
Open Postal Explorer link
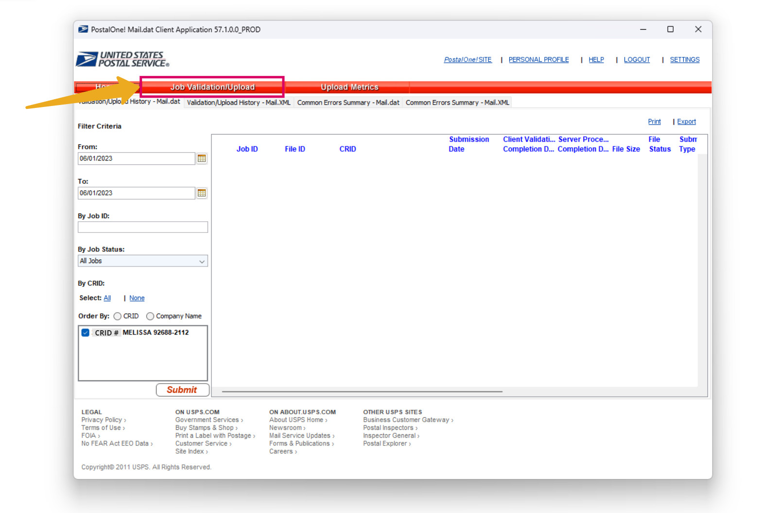coord(387,443)
